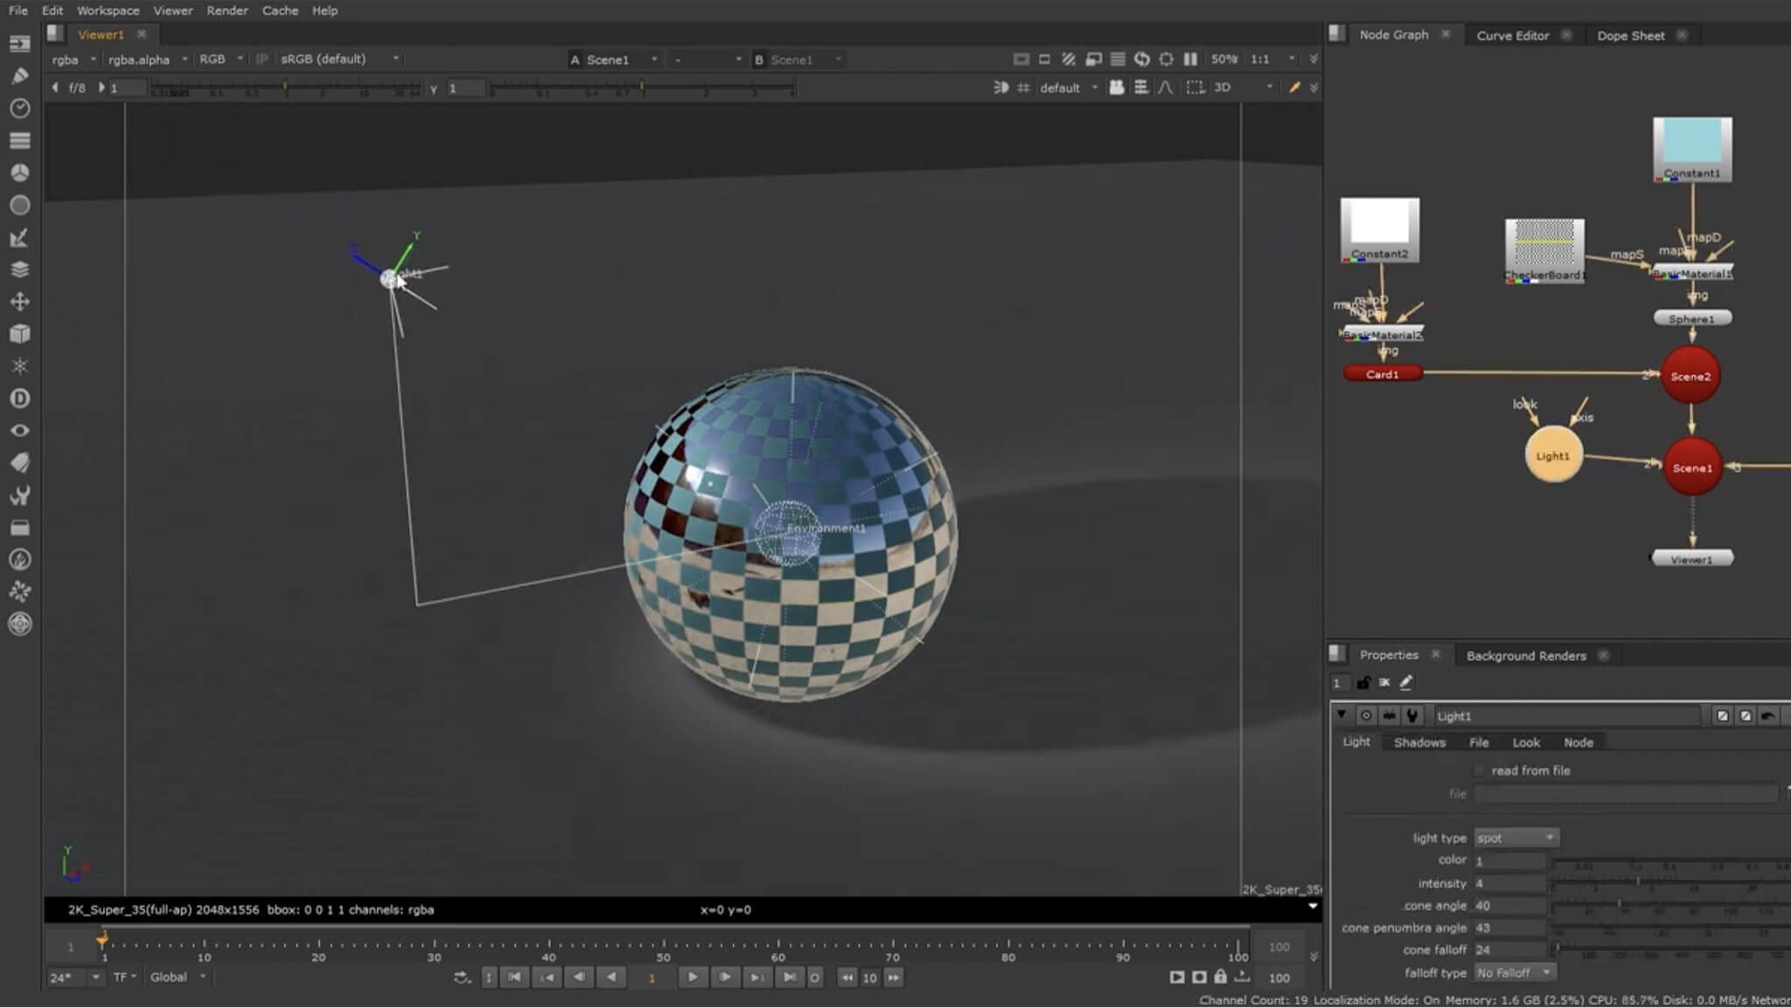Open the 3D cube tools icon
Screen dimensions: 1791x1007
[x=19, y=334]
